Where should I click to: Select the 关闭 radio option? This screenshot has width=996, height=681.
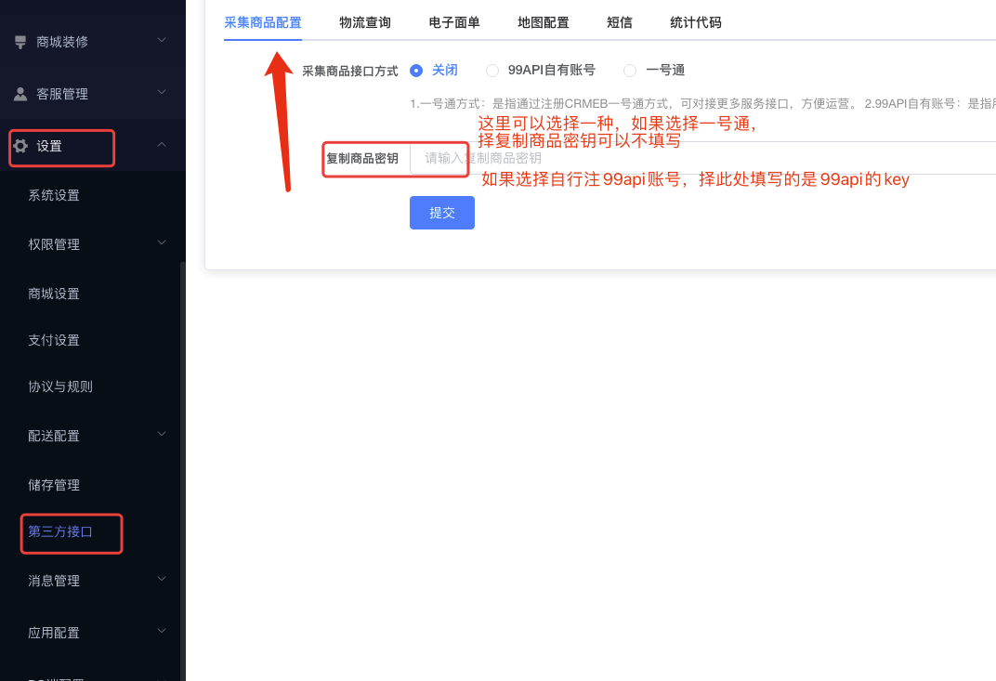tap(416, 70)
